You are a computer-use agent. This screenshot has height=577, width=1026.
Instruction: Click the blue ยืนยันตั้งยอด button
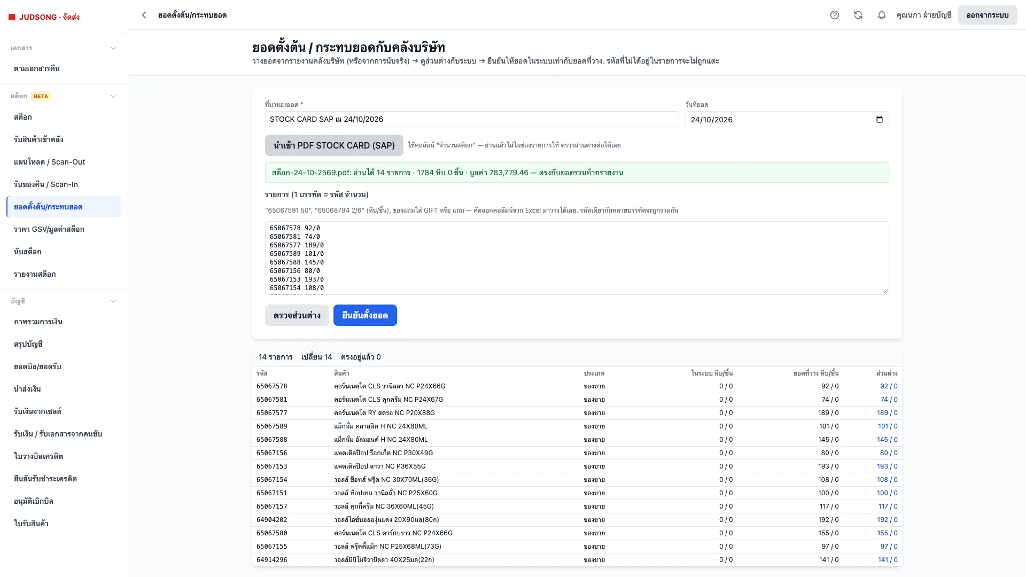pyautogui.click(x=365, y=315)
